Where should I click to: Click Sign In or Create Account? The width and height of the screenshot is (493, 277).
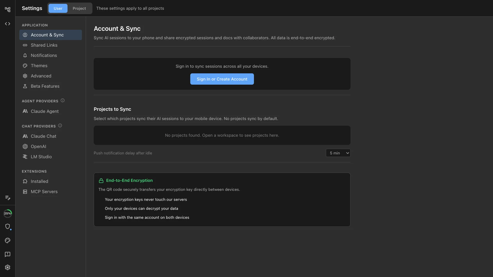(x=222, y=79)
